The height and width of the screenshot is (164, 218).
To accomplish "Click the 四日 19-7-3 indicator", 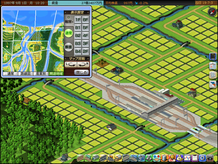I will pos(204,3).
